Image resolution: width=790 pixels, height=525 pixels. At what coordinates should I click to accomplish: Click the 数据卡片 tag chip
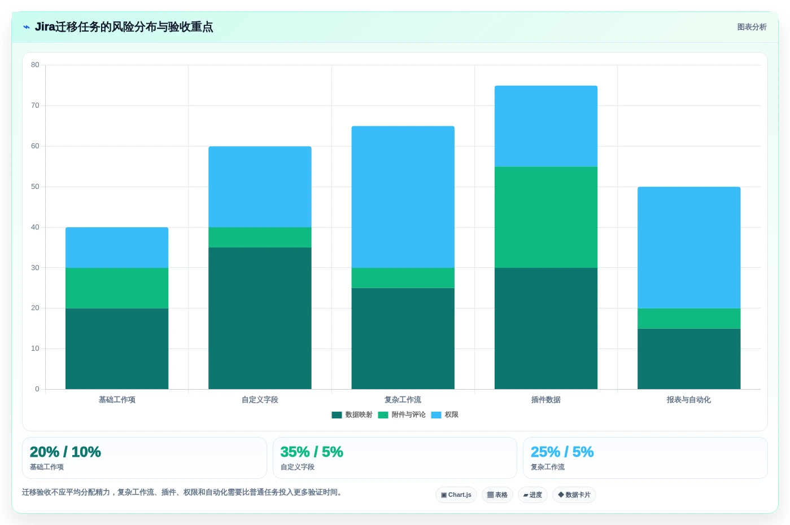click(x=574, y=495)
